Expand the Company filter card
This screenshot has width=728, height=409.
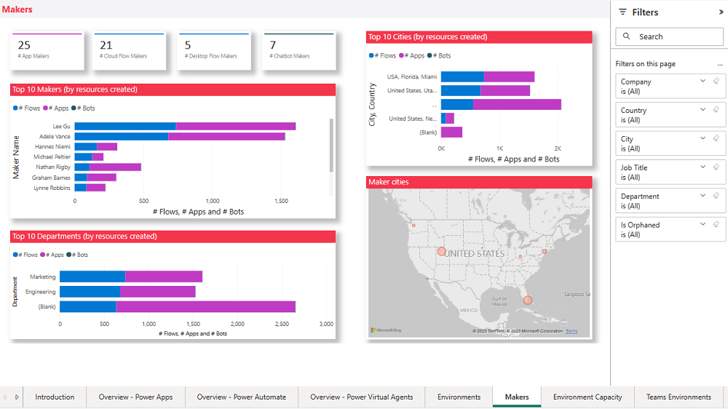703,81
